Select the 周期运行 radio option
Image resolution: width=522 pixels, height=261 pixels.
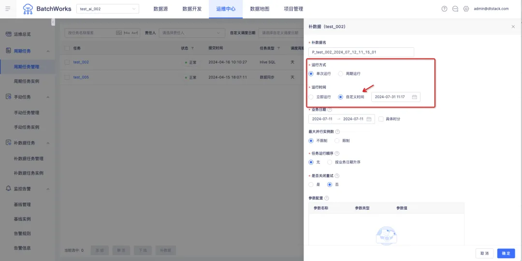341,73
